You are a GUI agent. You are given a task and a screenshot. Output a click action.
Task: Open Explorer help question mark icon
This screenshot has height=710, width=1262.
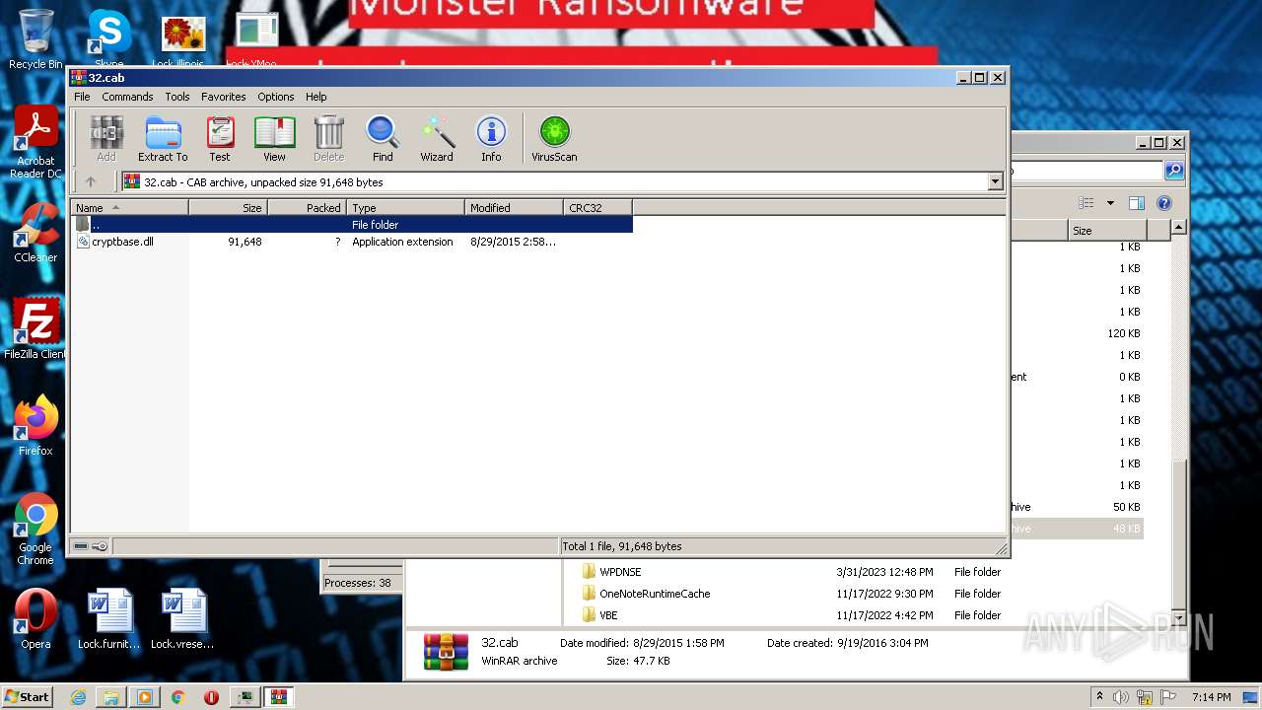coord(1164,203)
